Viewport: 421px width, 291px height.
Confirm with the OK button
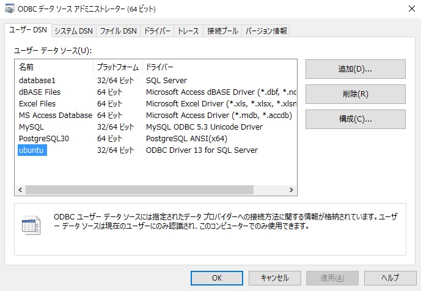click(x=217, y=278)
